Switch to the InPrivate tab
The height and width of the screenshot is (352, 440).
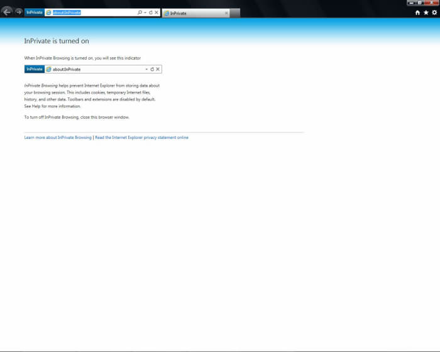[x=195, y=13]
